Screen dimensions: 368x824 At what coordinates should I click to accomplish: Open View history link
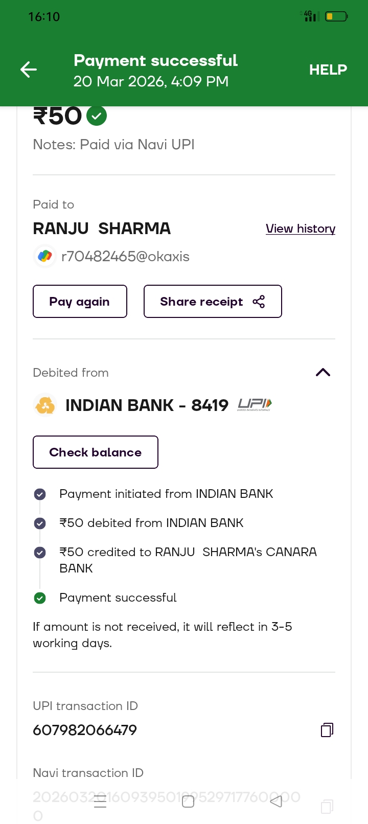[x=301, y=228]
